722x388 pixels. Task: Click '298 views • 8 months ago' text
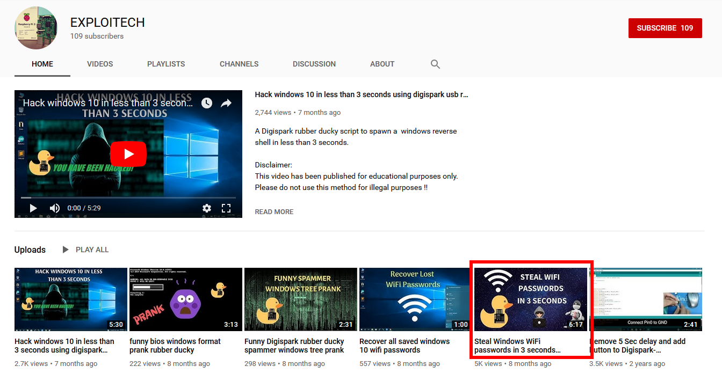(285, 364)
